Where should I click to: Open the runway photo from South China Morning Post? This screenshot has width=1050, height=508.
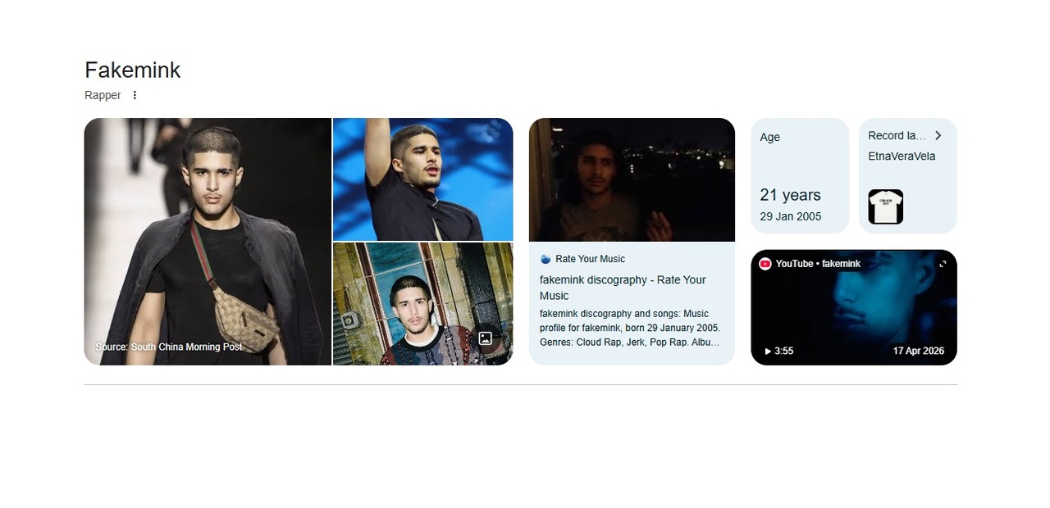pyautogui.click(x=208, y=242)
